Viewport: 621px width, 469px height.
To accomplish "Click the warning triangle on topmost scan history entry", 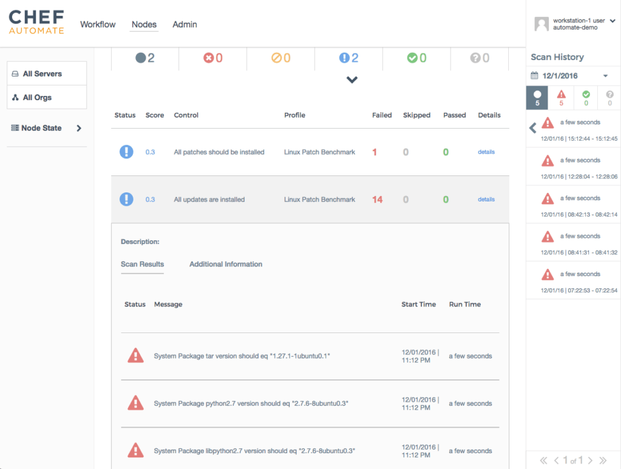I will pyautogui.click(x=548, y=123).
